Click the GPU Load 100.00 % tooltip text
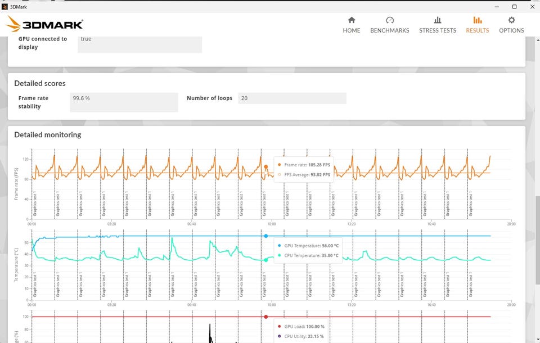The image size is (540, 343). 304,327
